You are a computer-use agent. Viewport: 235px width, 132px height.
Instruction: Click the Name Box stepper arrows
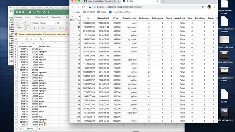point(26,39)
